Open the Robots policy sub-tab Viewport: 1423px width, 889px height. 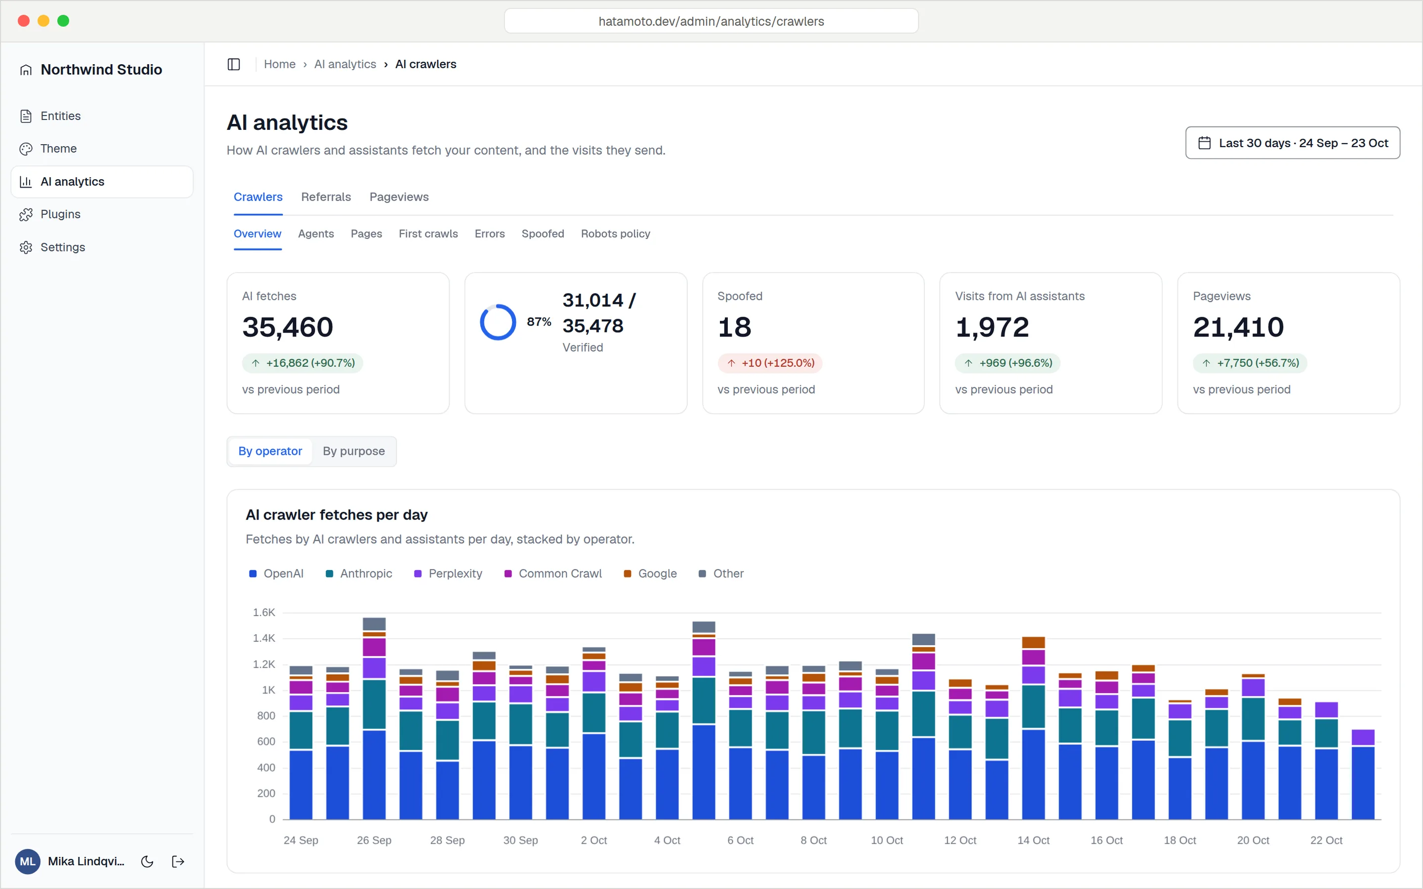point(616,234)
